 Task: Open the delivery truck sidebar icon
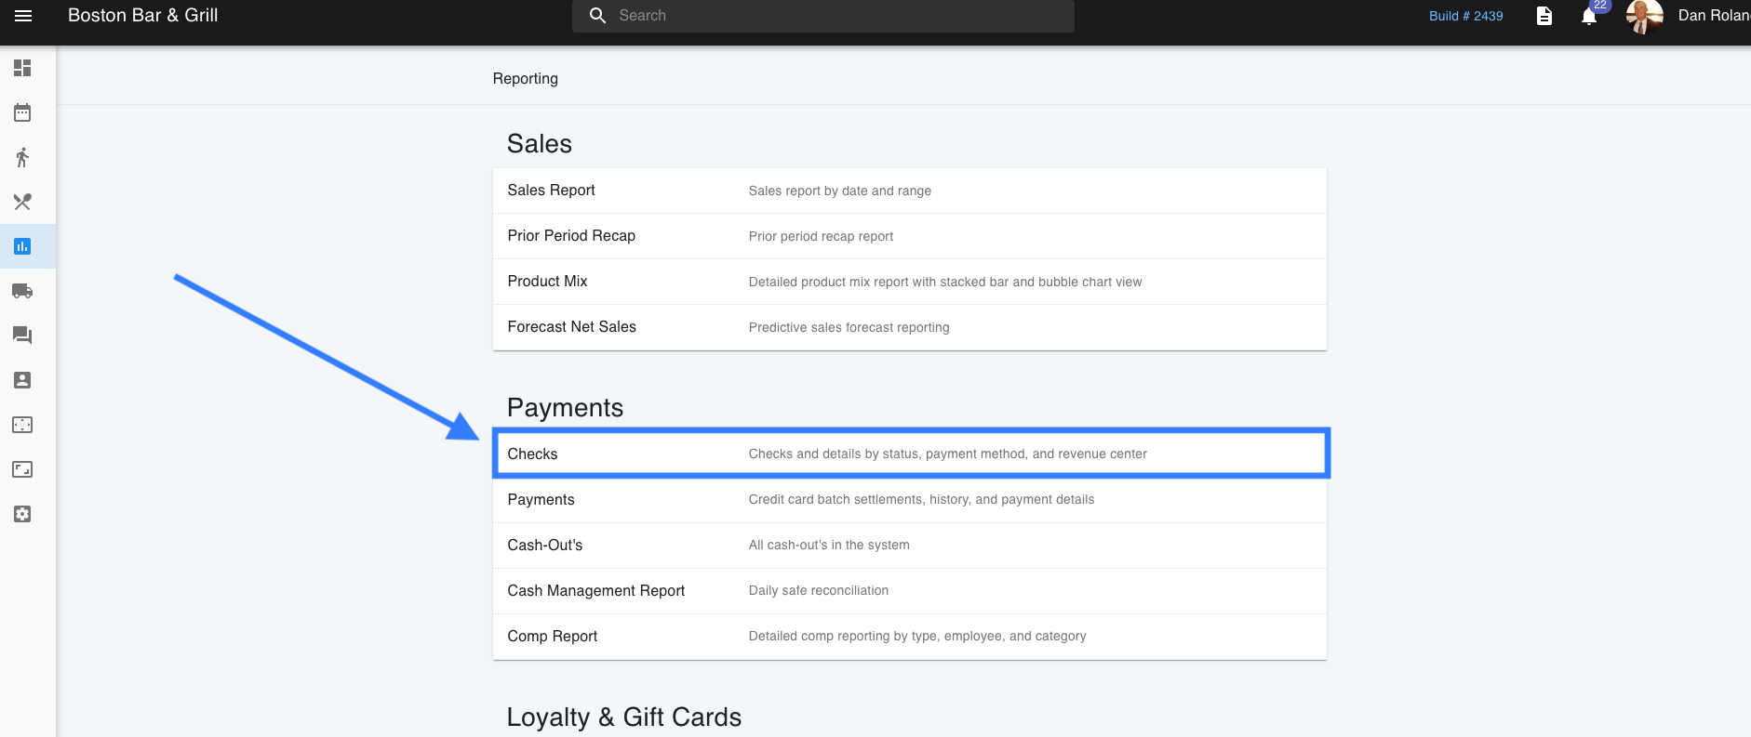tap(22, 291)
